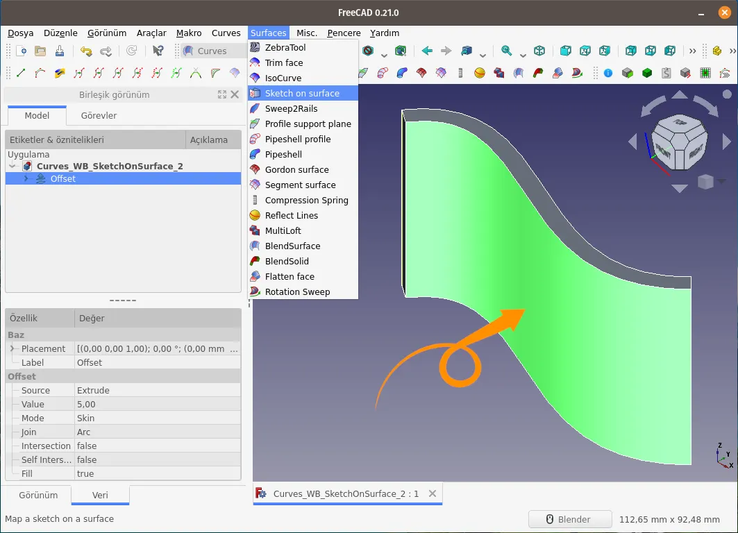Click the yellow undo arrow icon
This screenshot has width=738, height=533.
(x=85, y=51)
